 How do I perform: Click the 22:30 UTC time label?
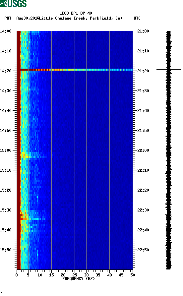(143, 210)
